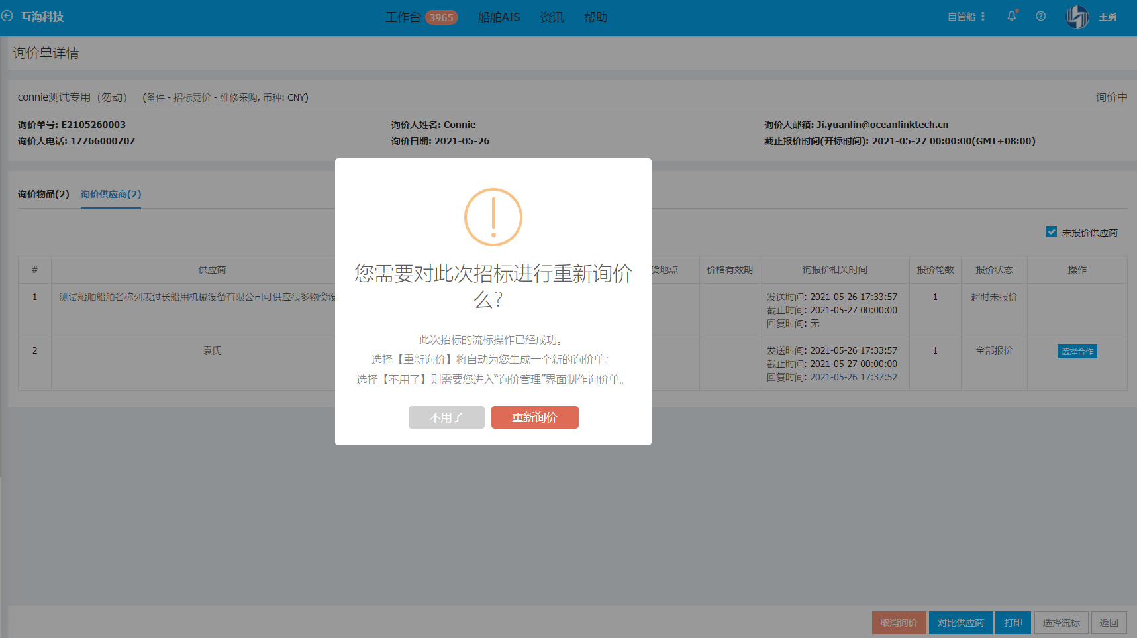Click the 操作 column header
The width and height of the screenshot is (1137, 638).
(1077, 270)
